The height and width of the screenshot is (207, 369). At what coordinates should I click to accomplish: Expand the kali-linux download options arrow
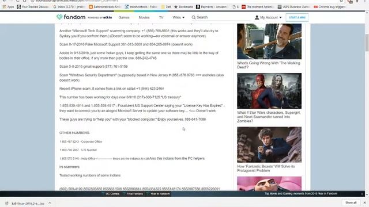(x=50, y=203)
